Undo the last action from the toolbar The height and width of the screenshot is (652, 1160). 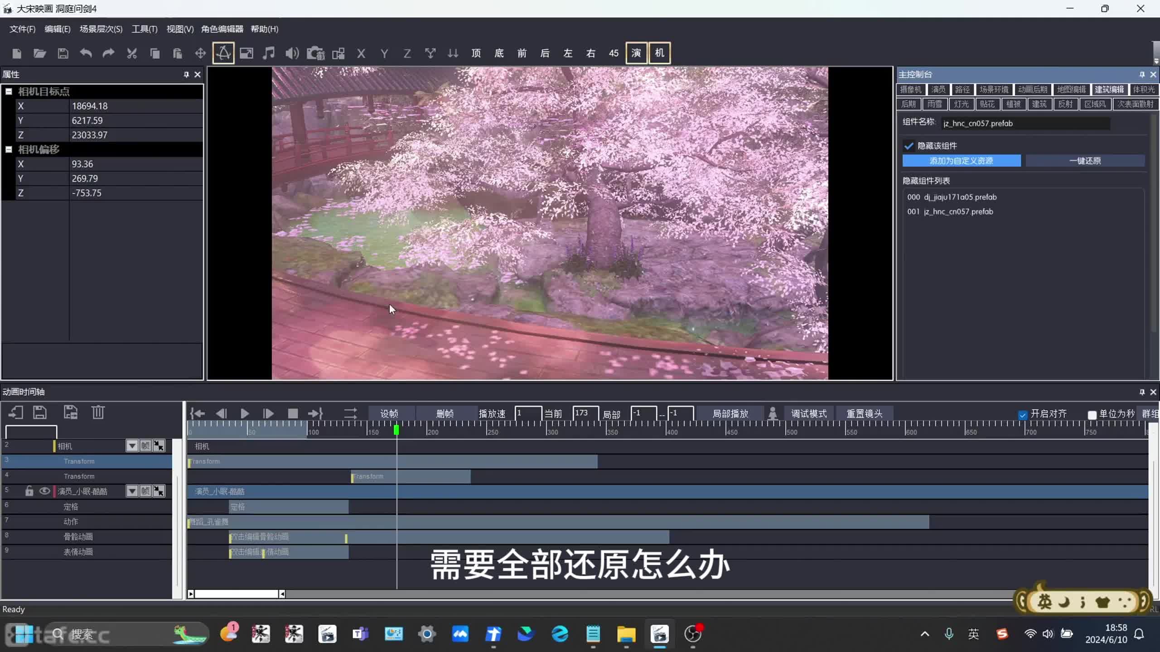(x=86, y=53)
